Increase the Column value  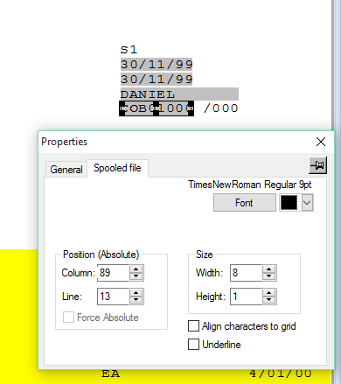coord(136,269)
